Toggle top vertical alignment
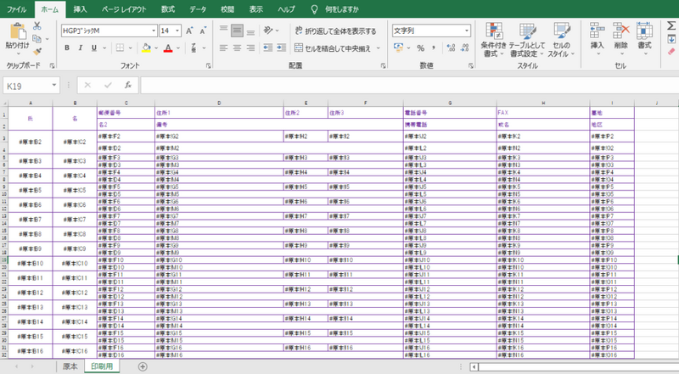This screenshot has width=679, height=374. (x=223, y=31)
